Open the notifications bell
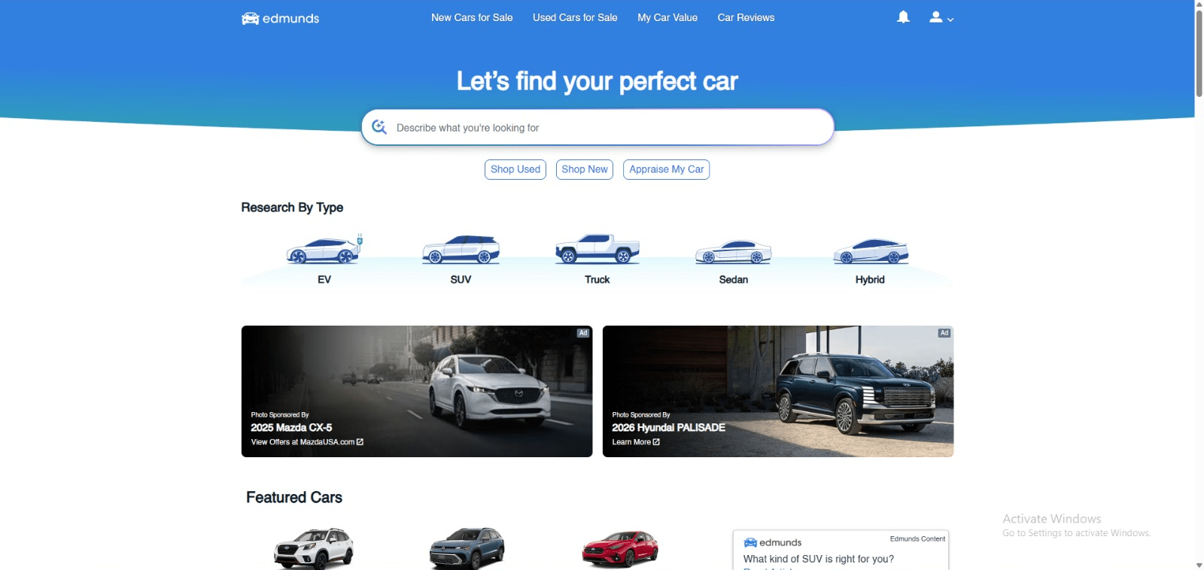The height and width of the screenshot is (570, 1204). click(x=903, y=17)
